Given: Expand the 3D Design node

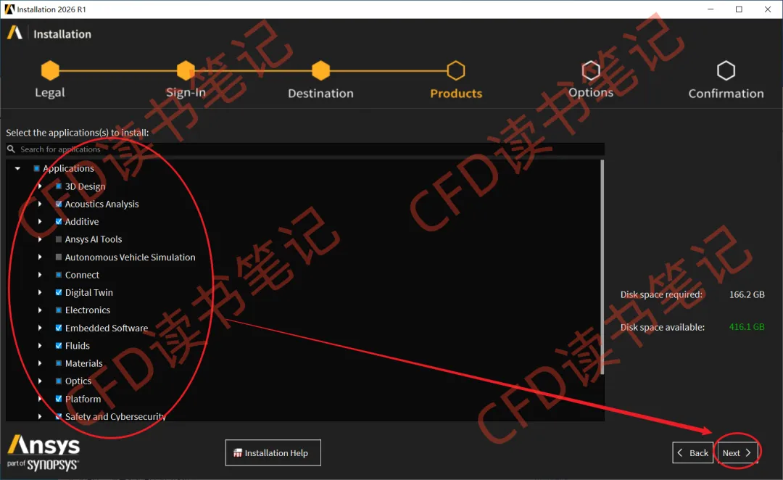Looking at the screenshot, I should tap(40, 186).
